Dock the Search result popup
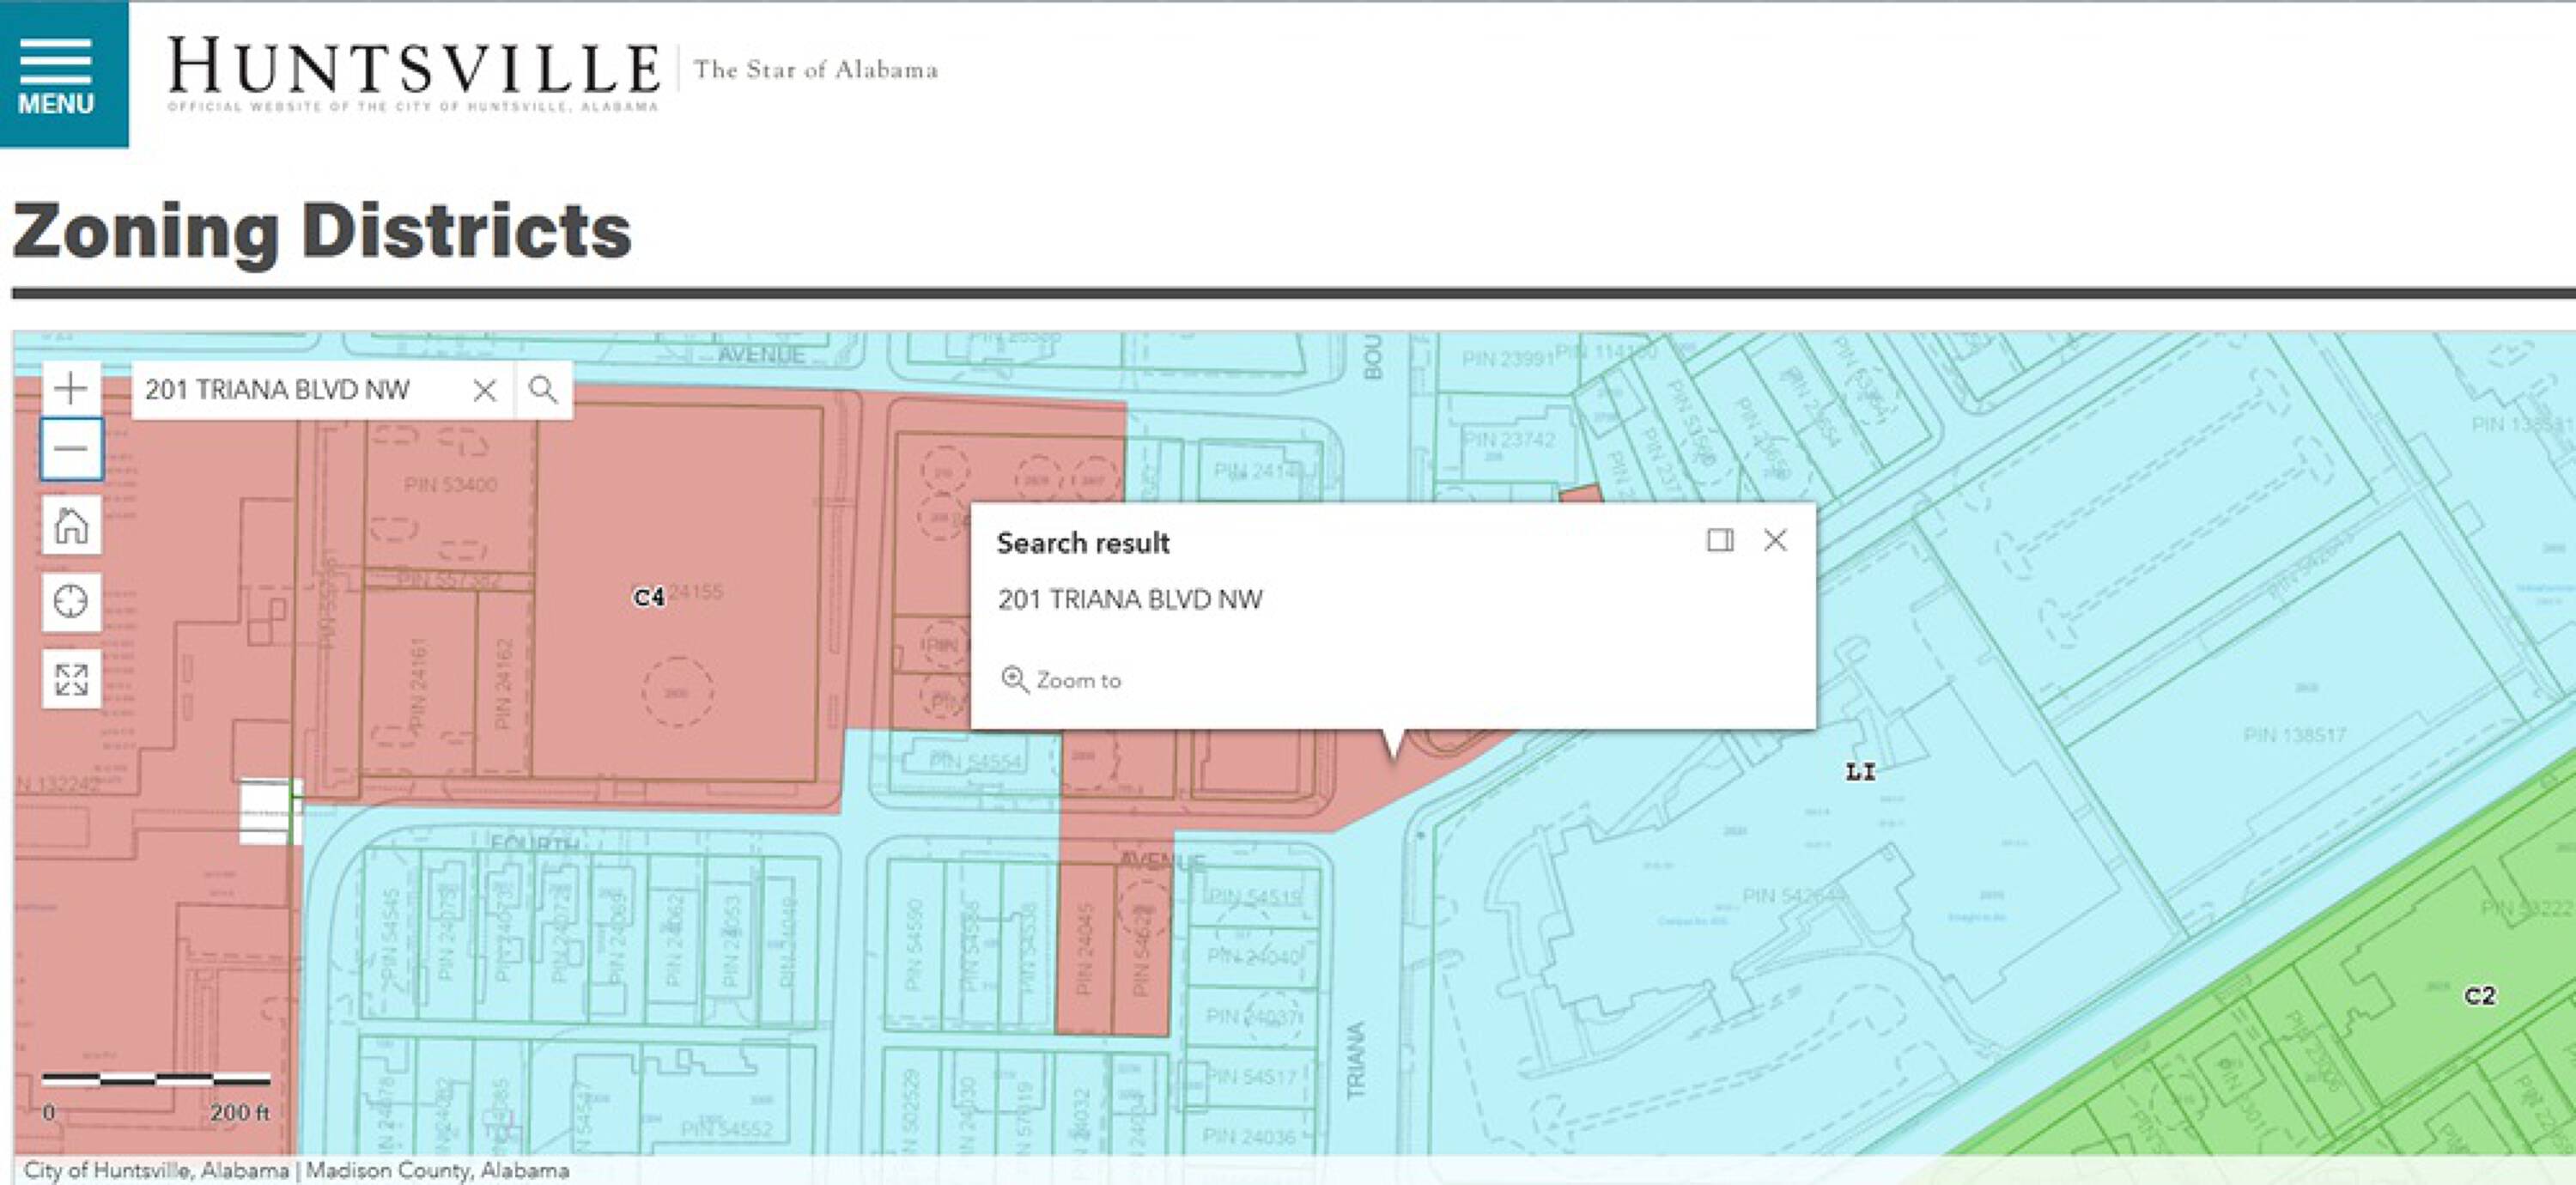This screenshot has width=2576, height=1185. click(x=1719, y=541)
